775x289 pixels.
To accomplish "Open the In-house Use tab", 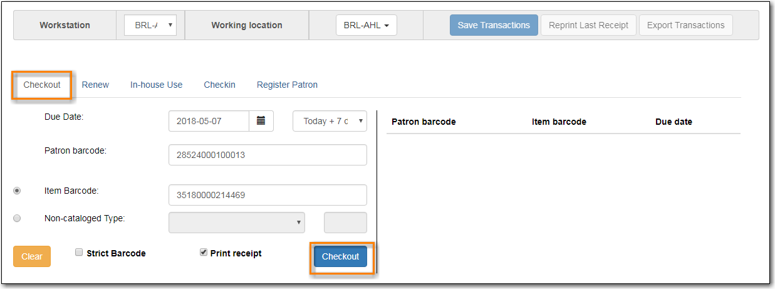I will pos(156,85).
